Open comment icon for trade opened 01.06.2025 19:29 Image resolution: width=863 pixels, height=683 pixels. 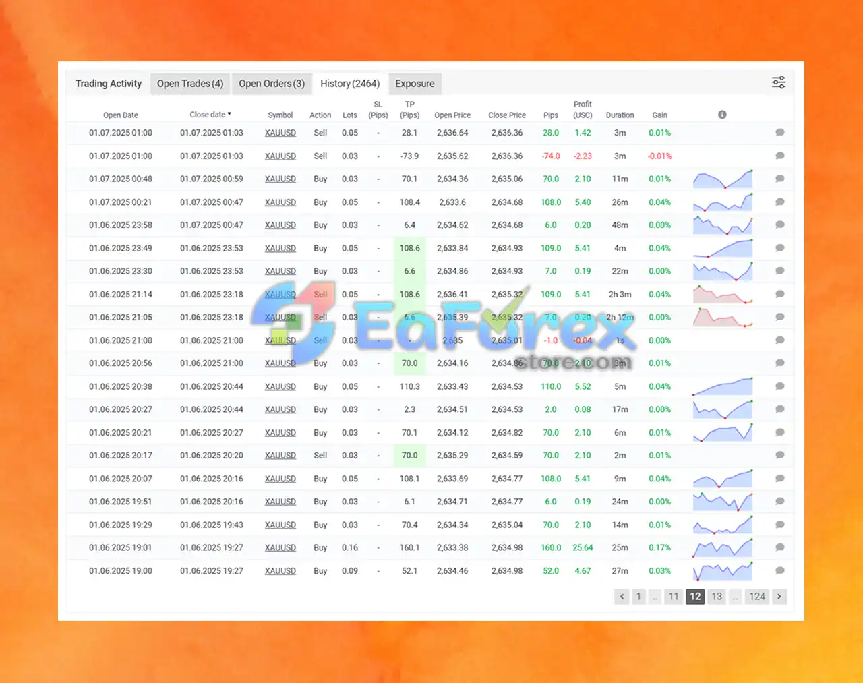pos(779,525)
